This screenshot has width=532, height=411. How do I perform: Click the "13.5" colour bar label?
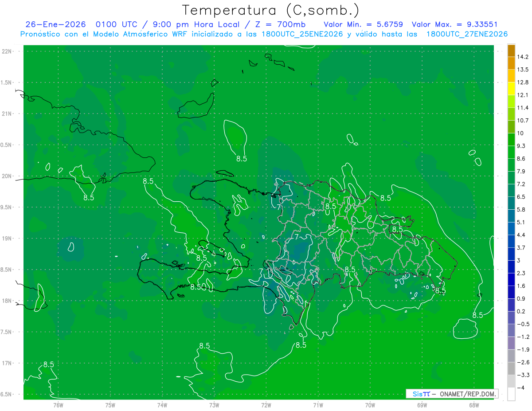click(x=523, y=70)
